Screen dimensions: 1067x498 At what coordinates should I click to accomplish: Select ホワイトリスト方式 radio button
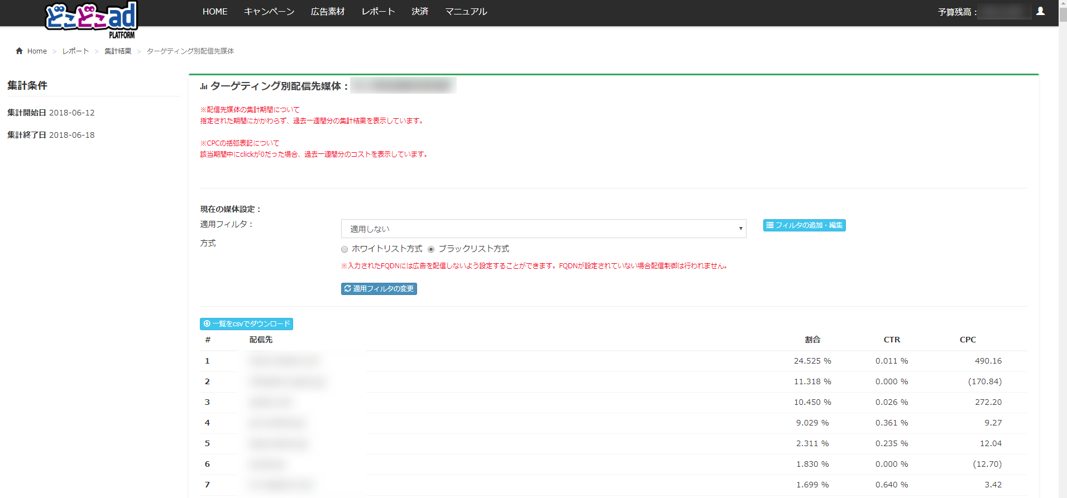coord(344,249)
